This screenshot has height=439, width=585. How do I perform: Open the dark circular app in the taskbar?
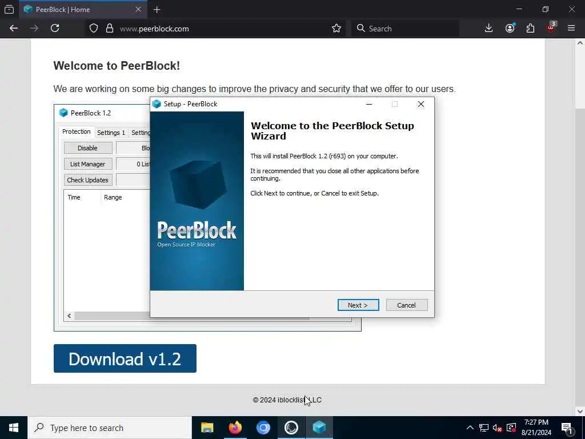[291, 428]
